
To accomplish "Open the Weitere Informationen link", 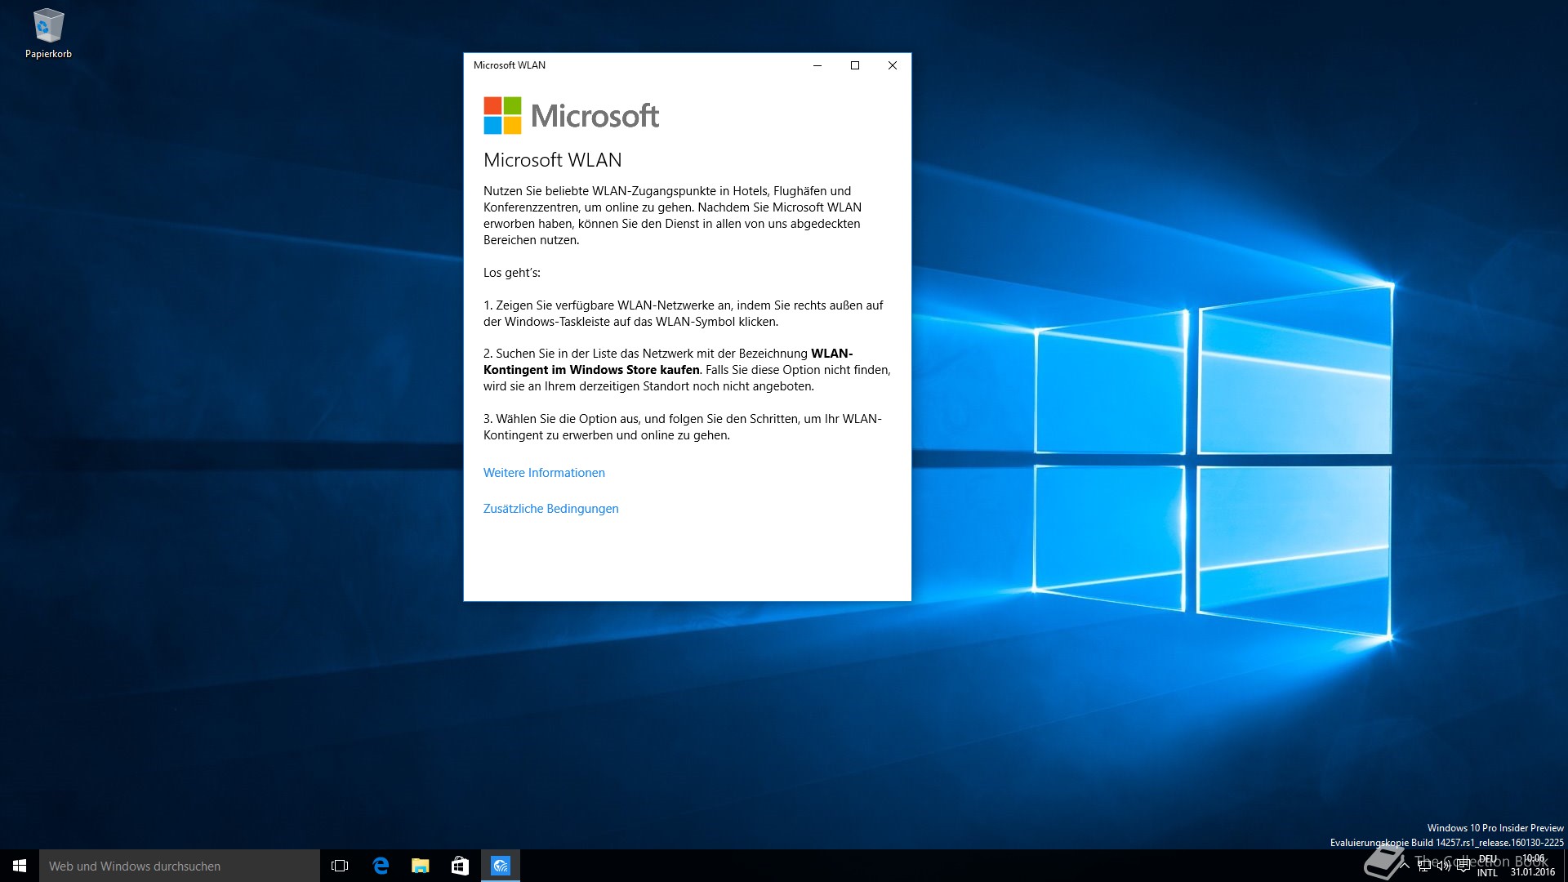I will tap(544, 473).
